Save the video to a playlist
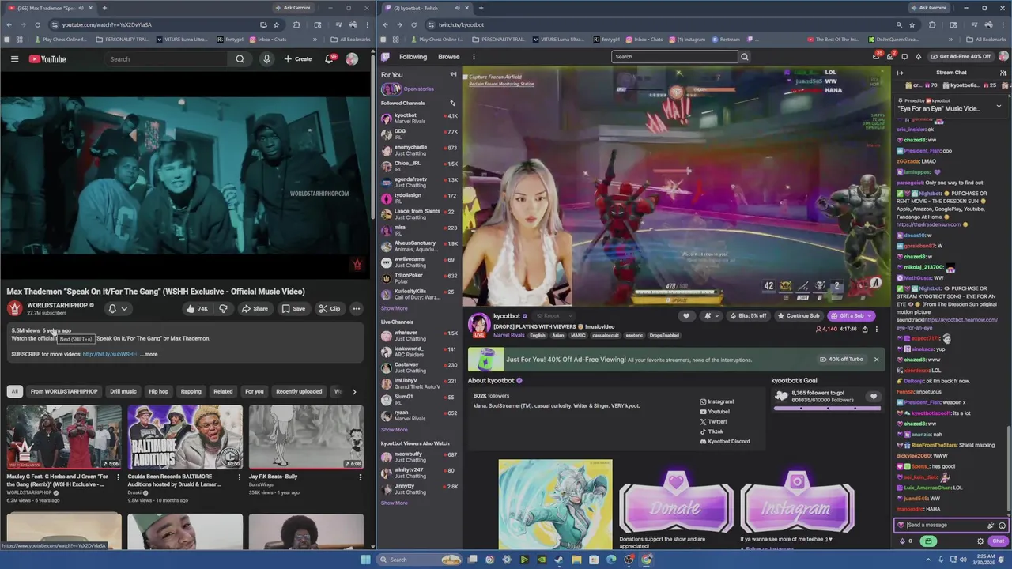 [x=293, y=309]
